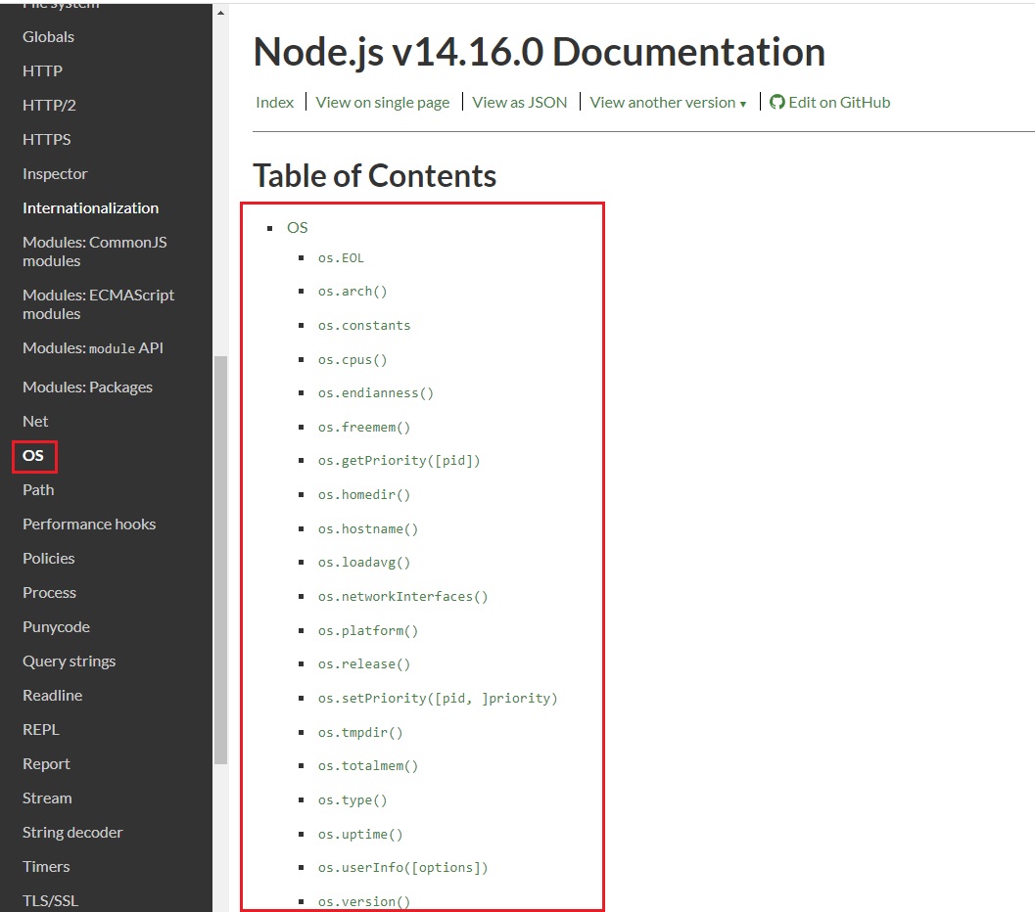Image resolution: width=1035 pixels, height=912 pixels.
Task: Open Policies in the sidebar
Action: [48, 559]
